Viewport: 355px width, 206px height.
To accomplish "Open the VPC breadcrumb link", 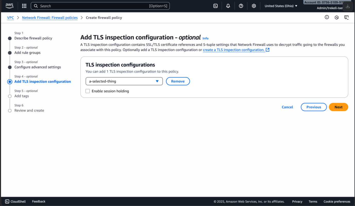I will tap(11, 18).
